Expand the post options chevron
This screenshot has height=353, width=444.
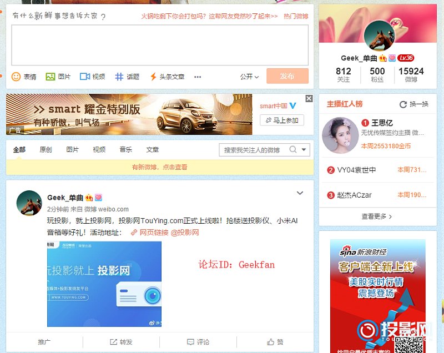pyautogui.click(x=300, y=193)
